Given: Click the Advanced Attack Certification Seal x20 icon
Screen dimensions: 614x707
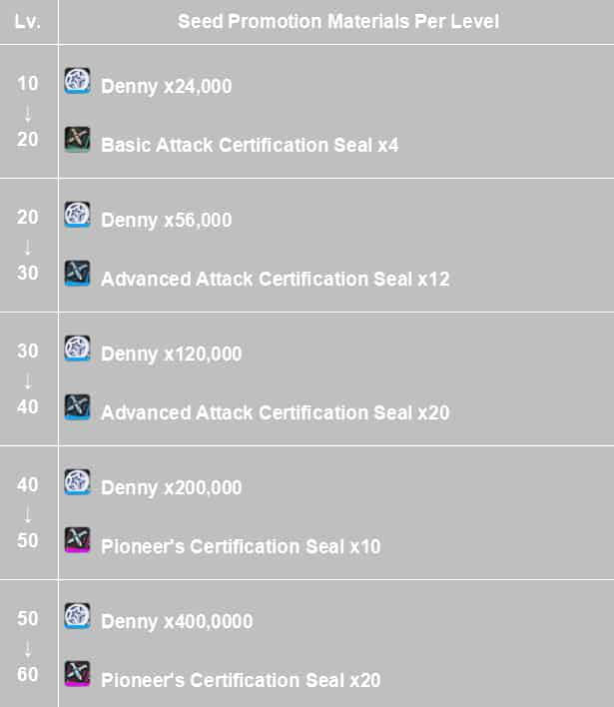Looking at the screenshot, I should coord(78,406).
